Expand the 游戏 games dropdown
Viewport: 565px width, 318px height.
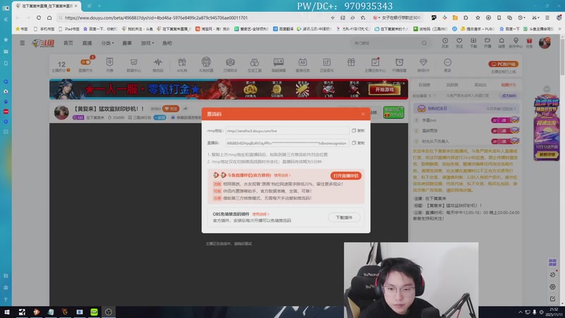148,43
